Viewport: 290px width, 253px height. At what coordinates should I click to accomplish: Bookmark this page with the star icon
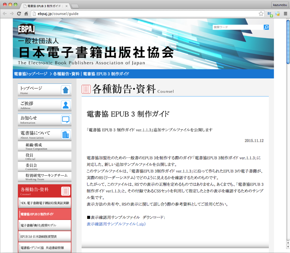tap(261, 14)
